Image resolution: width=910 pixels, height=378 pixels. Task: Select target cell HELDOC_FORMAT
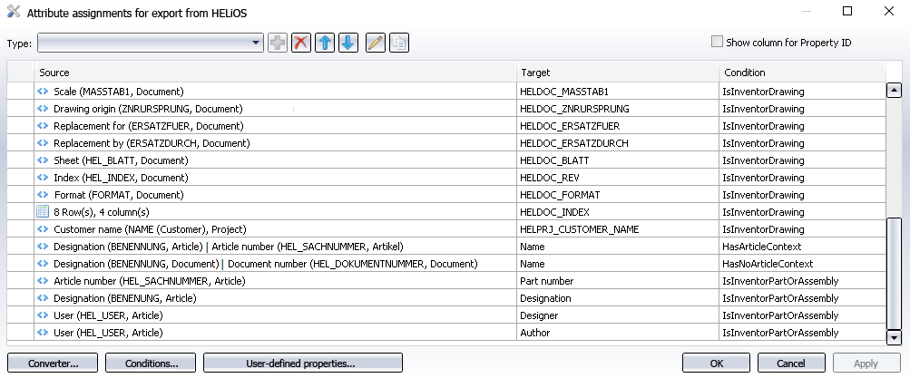618,195
